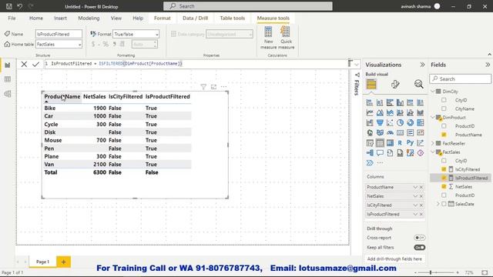The height and width of the screenshot is (277, 493).
Task: Open Analytics pane (magnifier icon)
Action: click(x=418, y=84)
